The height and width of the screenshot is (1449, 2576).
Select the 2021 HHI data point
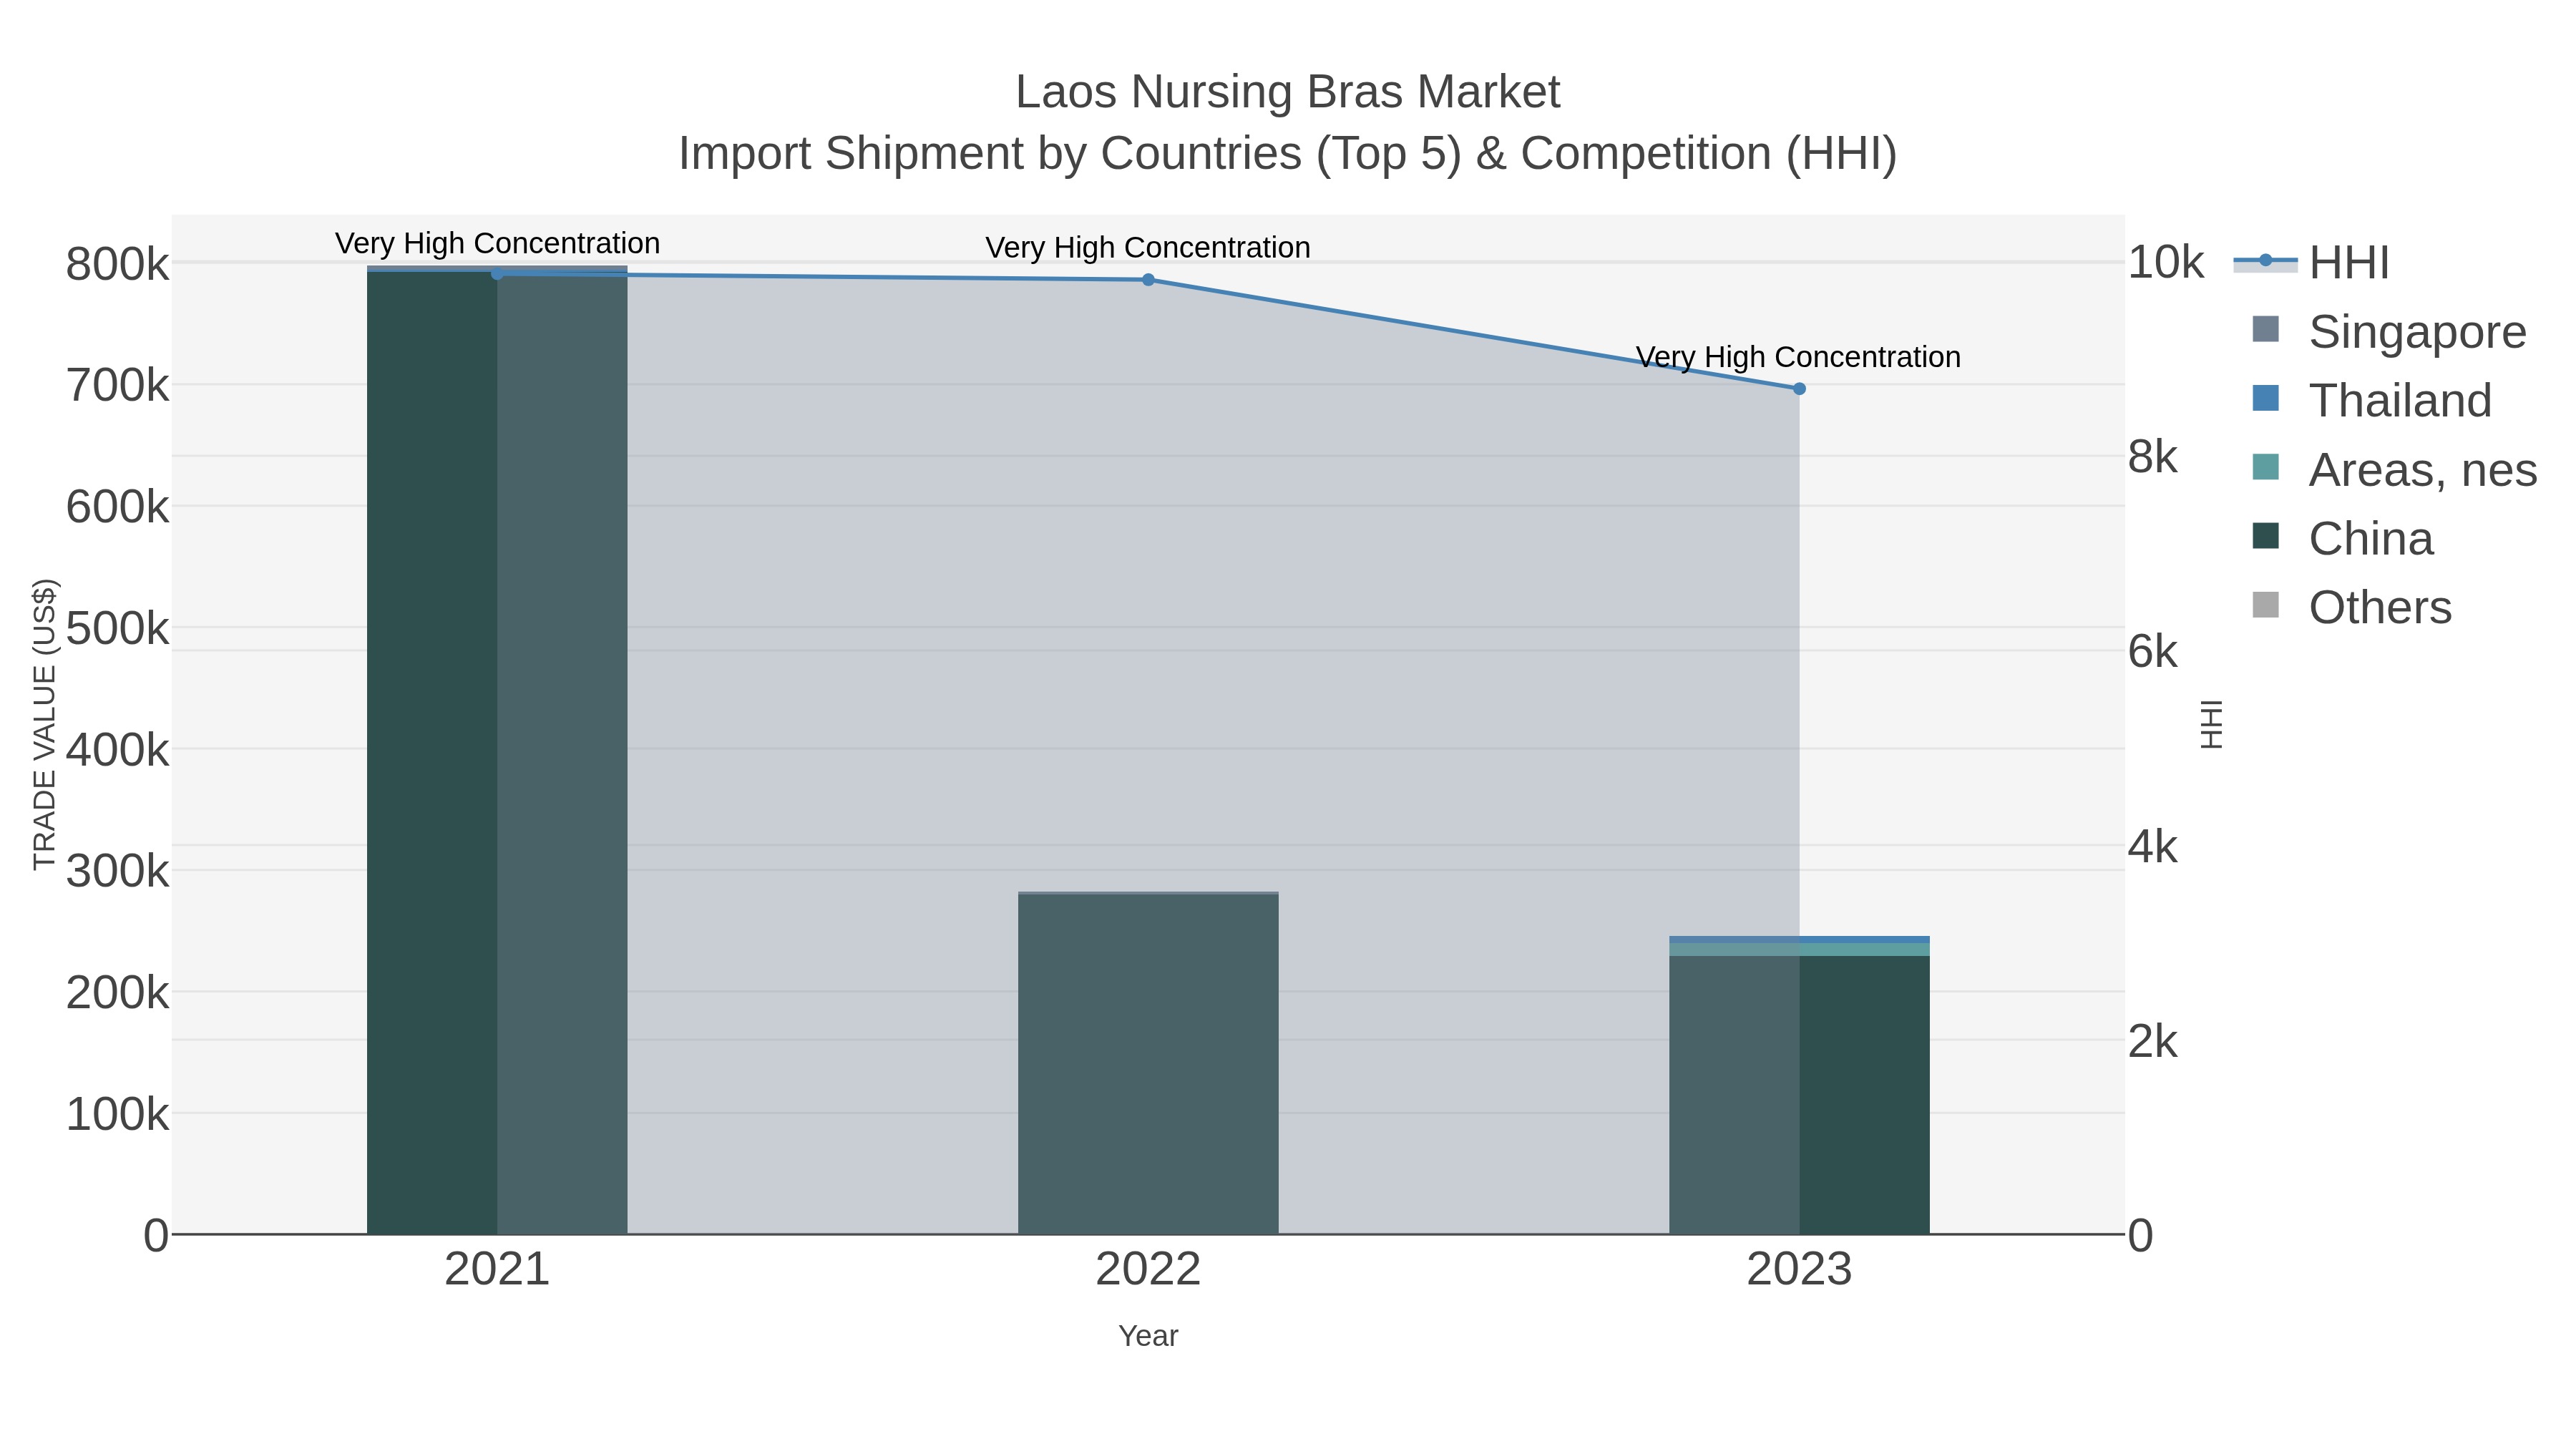[x=497, y=274]
